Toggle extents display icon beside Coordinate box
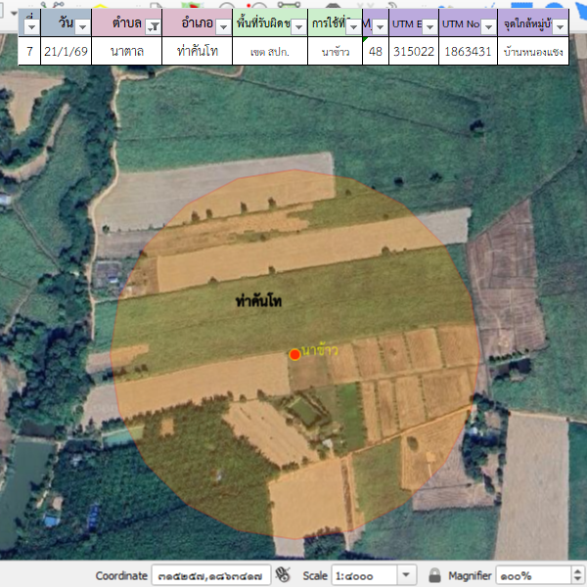587x587 pixels. (x=284, y=575)
